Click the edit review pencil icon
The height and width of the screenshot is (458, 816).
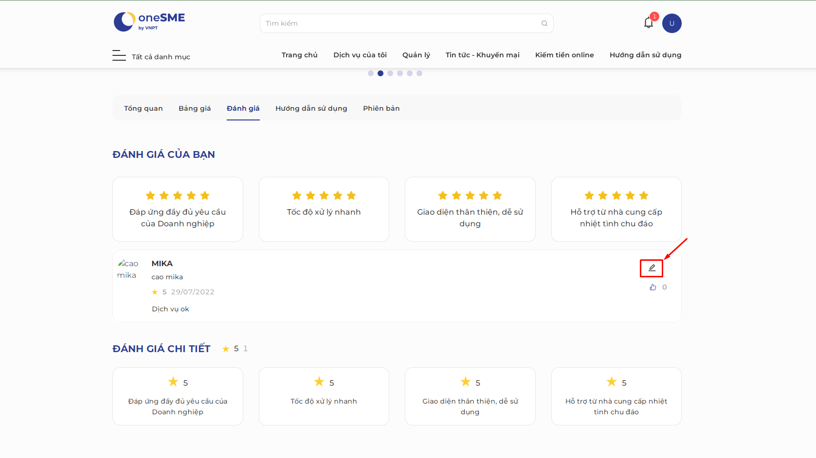[x=652, y=268]
